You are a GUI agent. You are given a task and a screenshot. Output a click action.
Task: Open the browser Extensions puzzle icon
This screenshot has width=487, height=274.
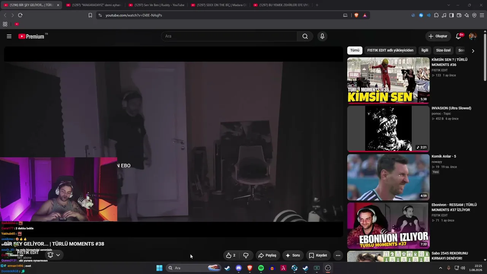[x=436, y=15]
